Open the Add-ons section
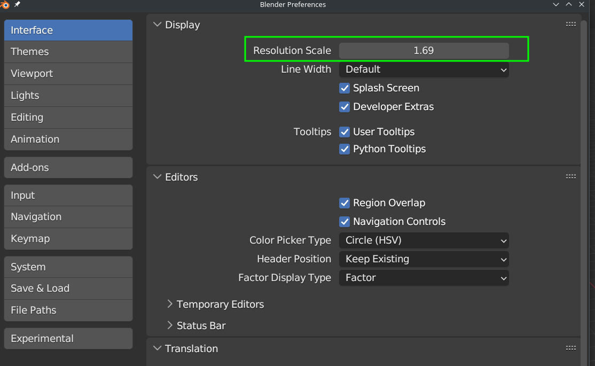The image size is (595, 366). (x=68, y=167)
